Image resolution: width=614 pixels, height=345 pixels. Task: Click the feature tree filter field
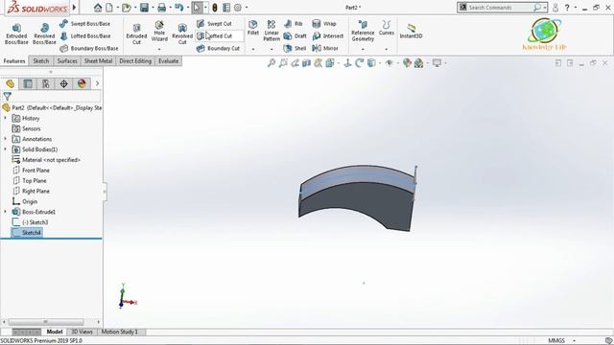click(57, 96)
